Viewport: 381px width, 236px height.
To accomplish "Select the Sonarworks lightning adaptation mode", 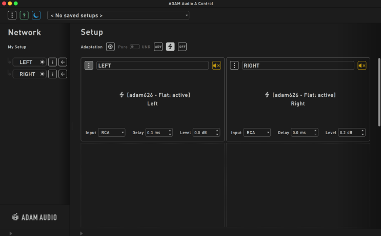I will tap(170, 47).
